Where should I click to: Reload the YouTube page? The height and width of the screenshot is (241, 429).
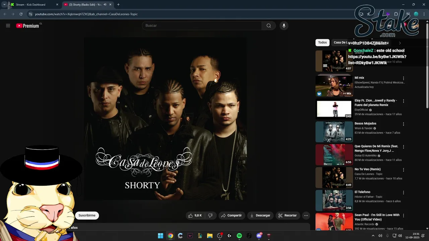click(21, 14)
